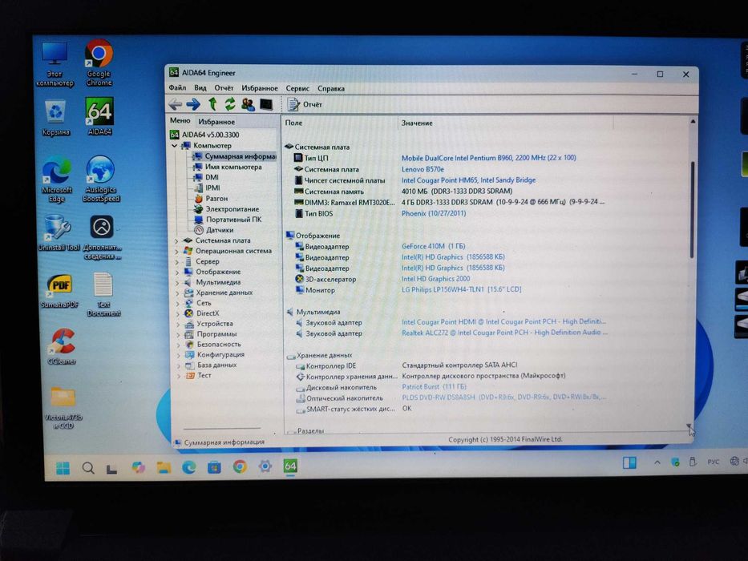This screenshot has height=561, width=748.
Task: Open the Корзина recycle bin icon
Action: 56,118
